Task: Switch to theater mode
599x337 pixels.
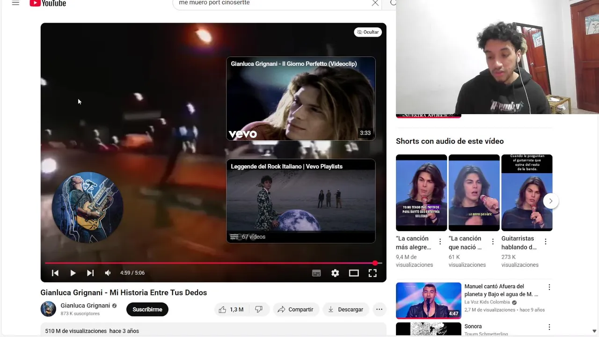Action: click(354, 273)
